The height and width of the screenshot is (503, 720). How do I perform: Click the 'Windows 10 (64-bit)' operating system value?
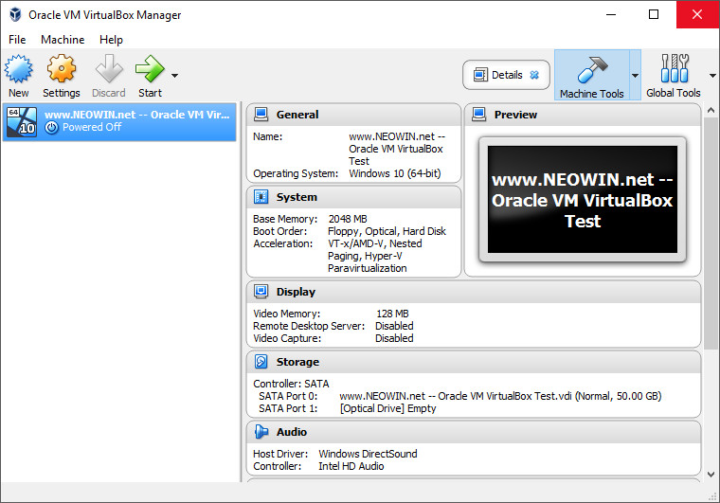[395, 173]
